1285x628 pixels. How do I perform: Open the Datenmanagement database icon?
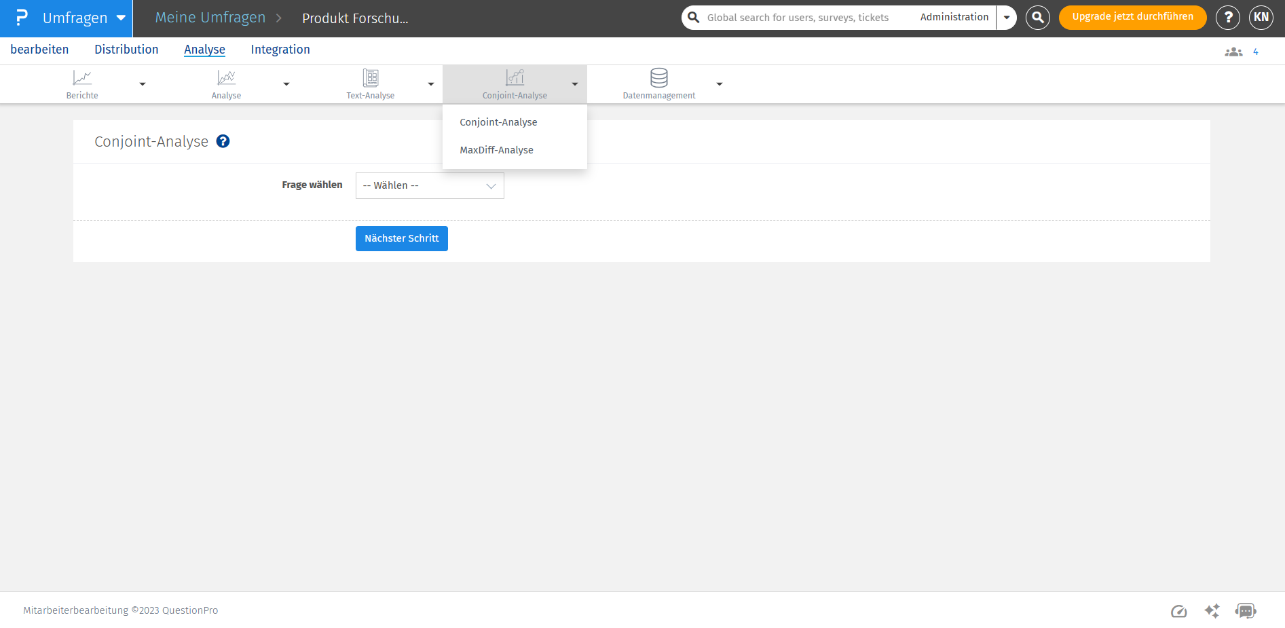659,77
